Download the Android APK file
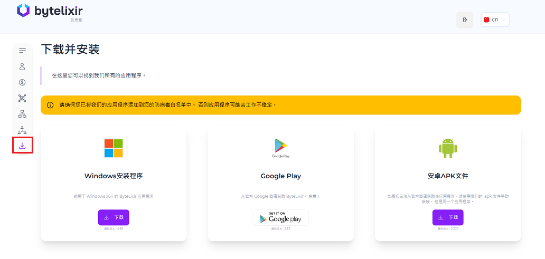Image resolution: width=545 pixels, height=259 pixels. [x=448, y=217]
